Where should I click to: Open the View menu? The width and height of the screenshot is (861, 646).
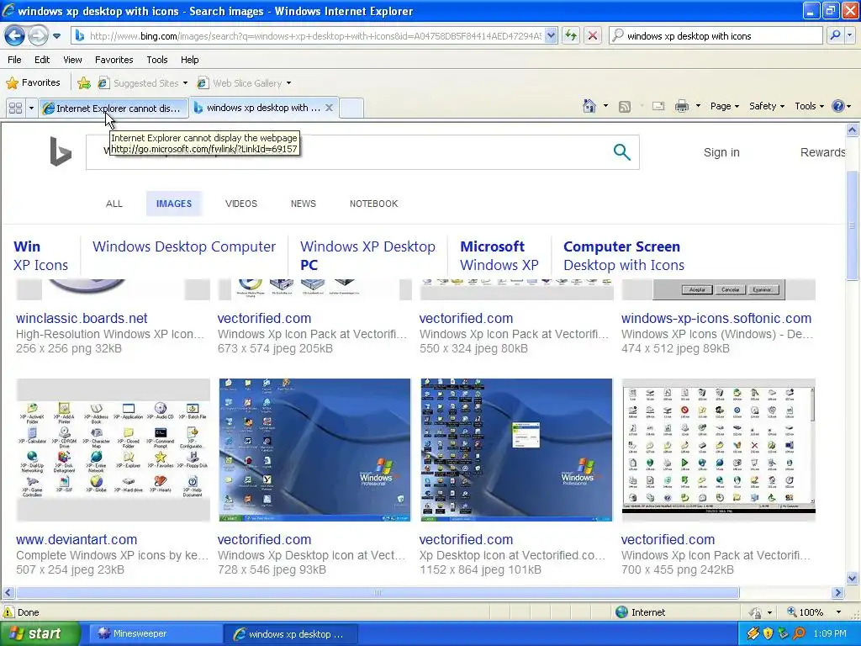(72, 60)
